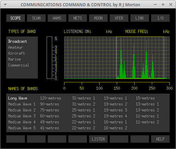Switch to the NETS tab
176x149 pixels.
(77, 18)
